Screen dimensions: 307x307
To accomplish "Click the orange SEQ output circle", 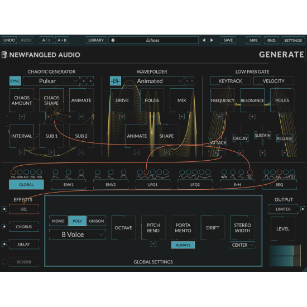I will click(x=280, y=172).
